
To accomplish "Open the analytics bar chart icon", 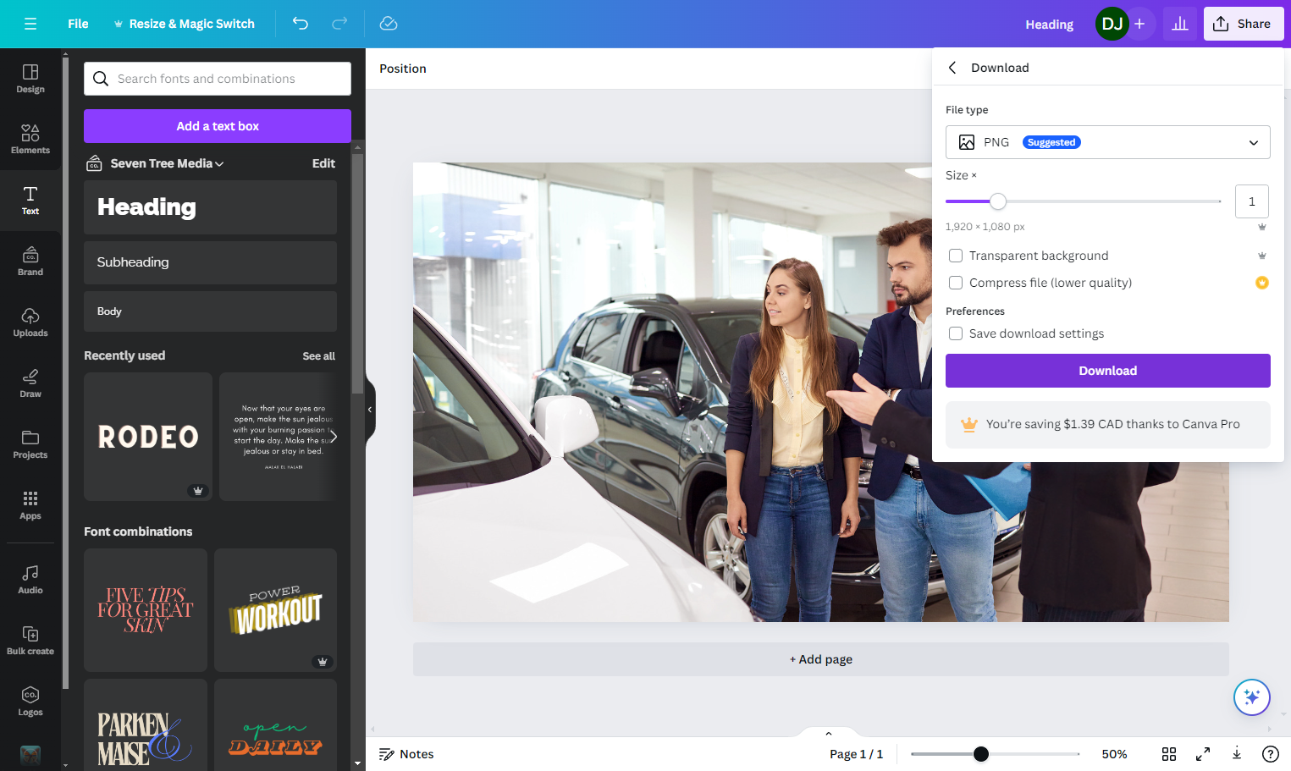I will pos(1180,24).
